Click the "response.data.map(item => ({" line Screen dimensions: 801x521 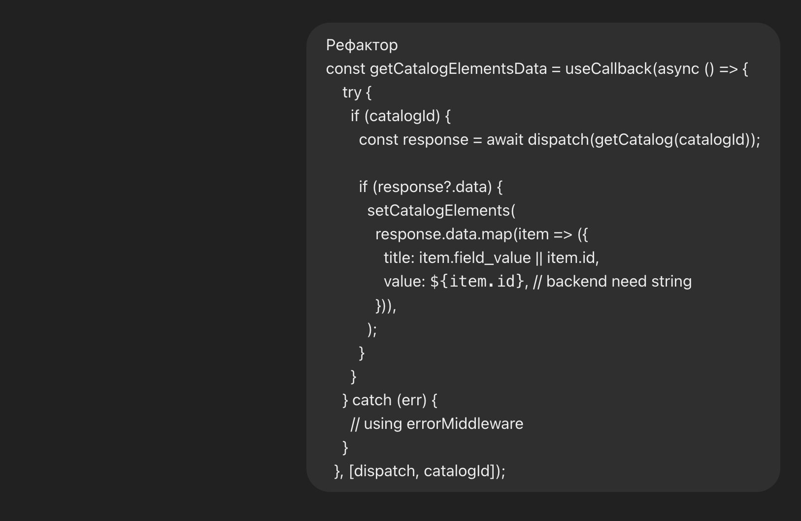point(482,234)
